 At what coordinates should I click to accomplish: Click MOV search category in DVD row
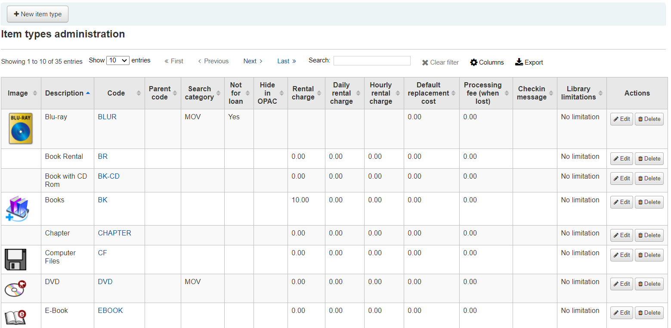tap(193, 282)
